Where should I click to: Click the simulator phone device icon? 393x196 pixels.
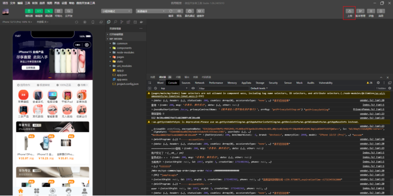pyautogui.click(x=93, y=22)
